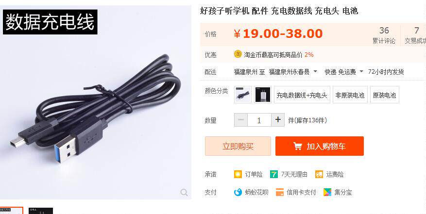This screenshot has width=426, height=214.
Task: Select the 充电数据线+充电头 option
Action: 302,95
